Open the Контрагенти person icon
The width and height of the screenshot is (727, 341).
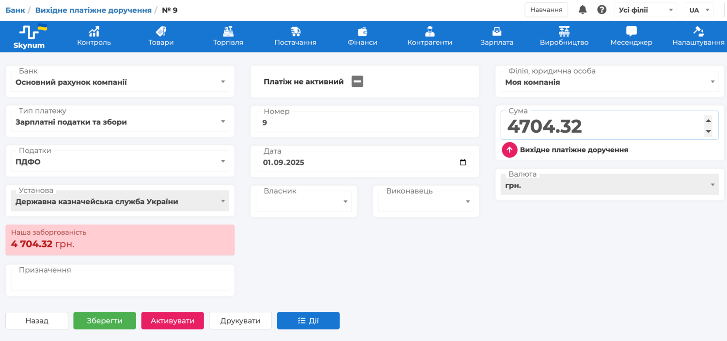click(429, 32)
